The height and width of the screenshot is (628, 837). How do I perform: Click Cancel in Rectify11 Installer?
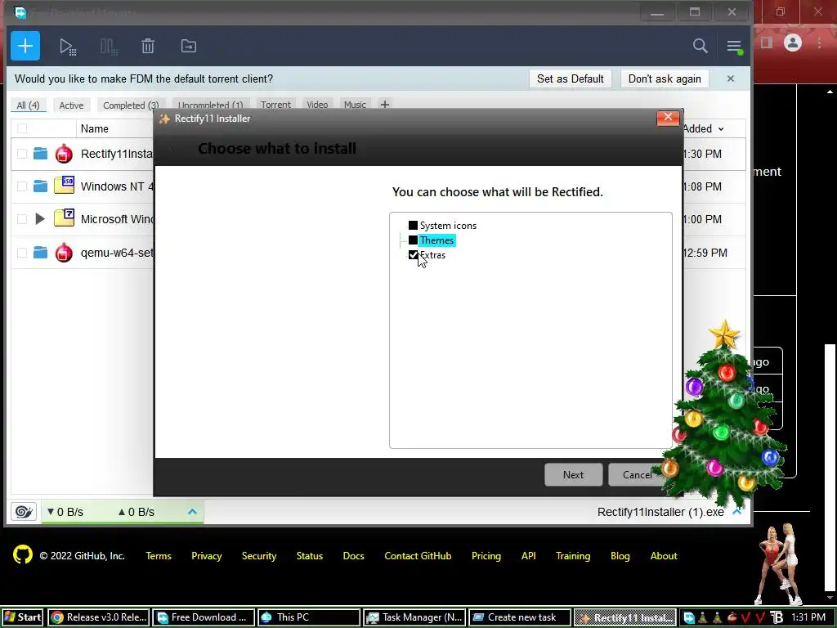click(x=637, y=475)
